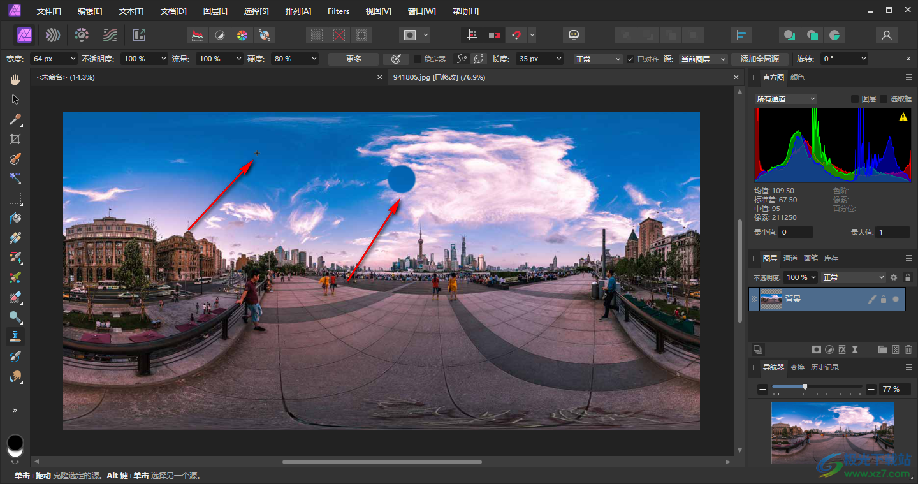Click the Auto Colors wheel icon
The height and width of the screenshot is (484, 918).
242,35
